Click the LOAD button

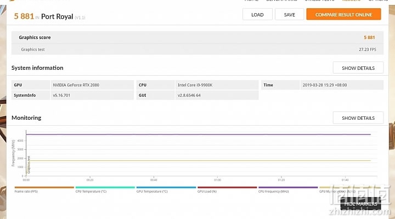point(257,14)
